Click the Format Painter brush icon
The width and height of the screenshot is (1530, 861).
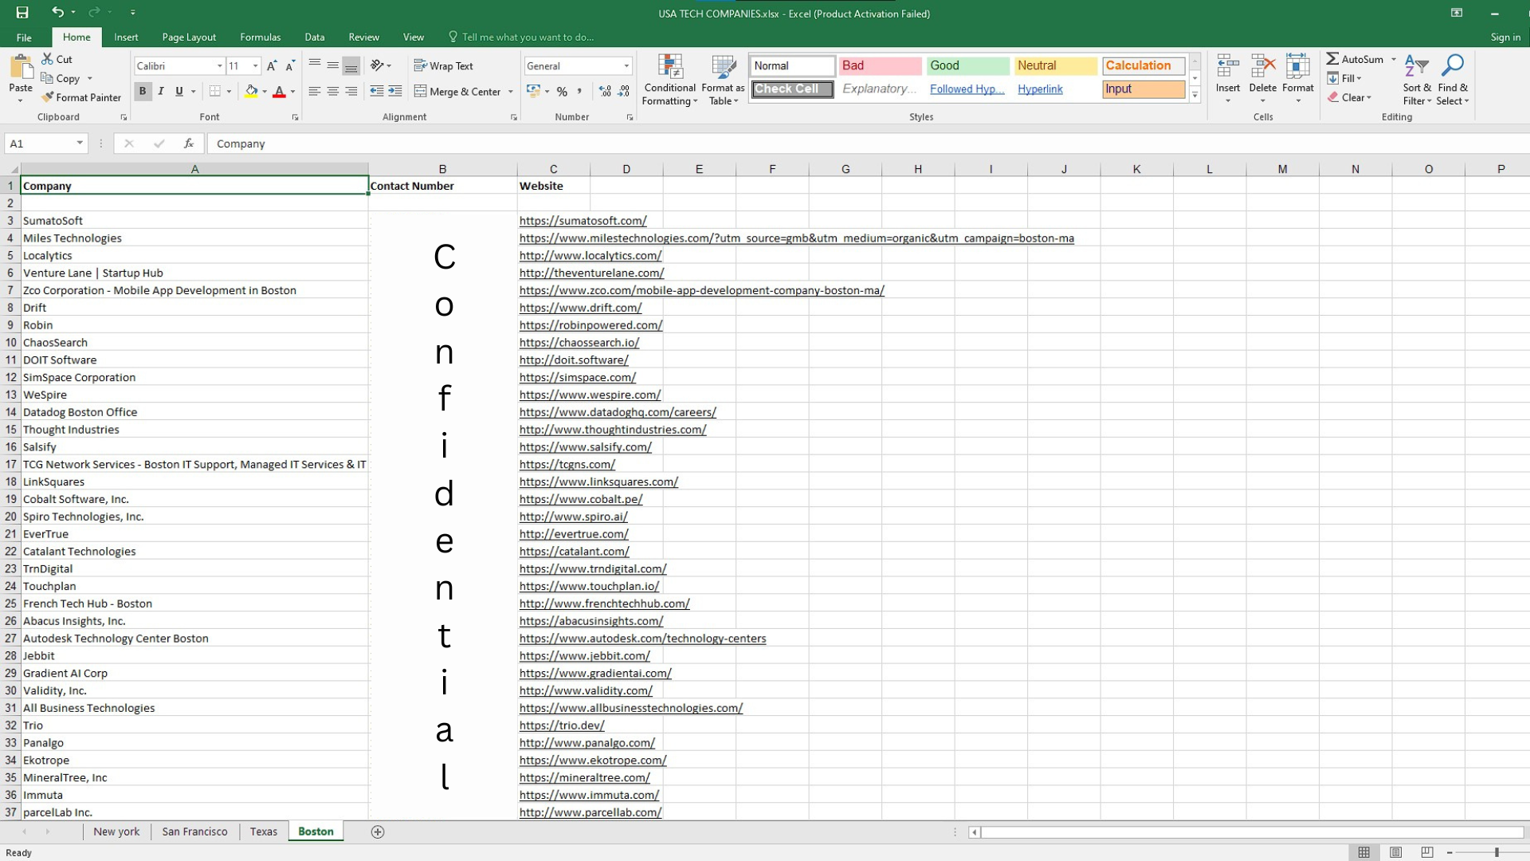(48, 97)
